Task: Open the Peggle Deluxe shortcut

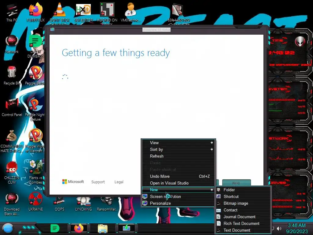Action: [x=35, y=76]
